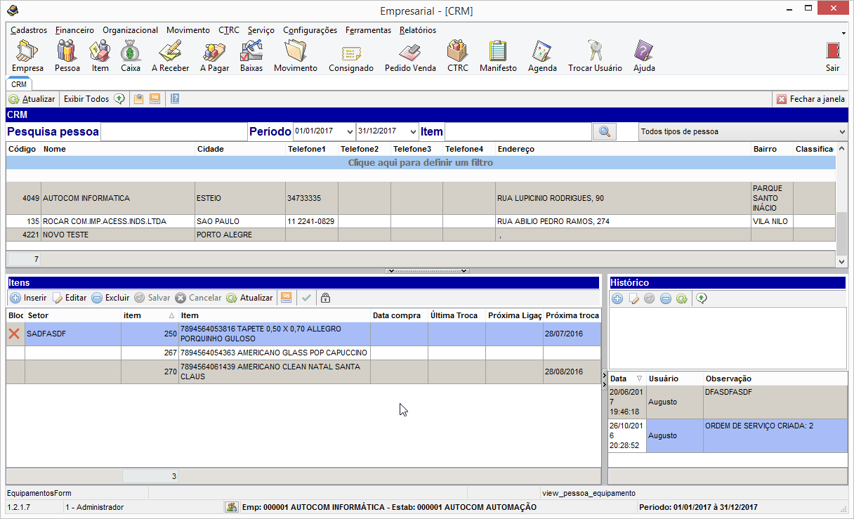Toggle the red X block mark for SADFASDF

(x=14, y=334)
